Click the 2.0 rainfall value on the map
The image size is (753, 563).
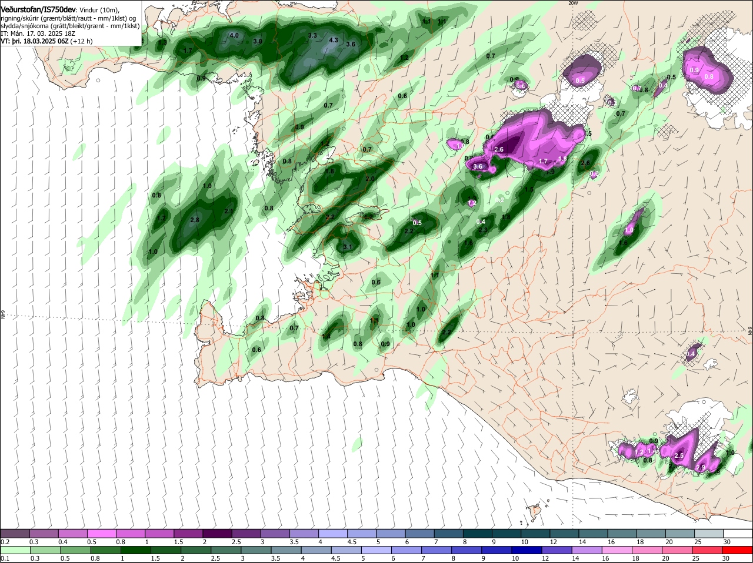tap(370, 179)
